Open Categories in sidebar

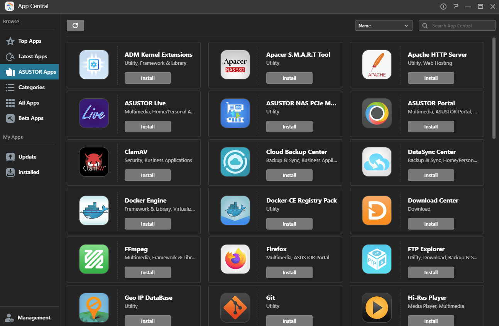(x=29, y=87)
